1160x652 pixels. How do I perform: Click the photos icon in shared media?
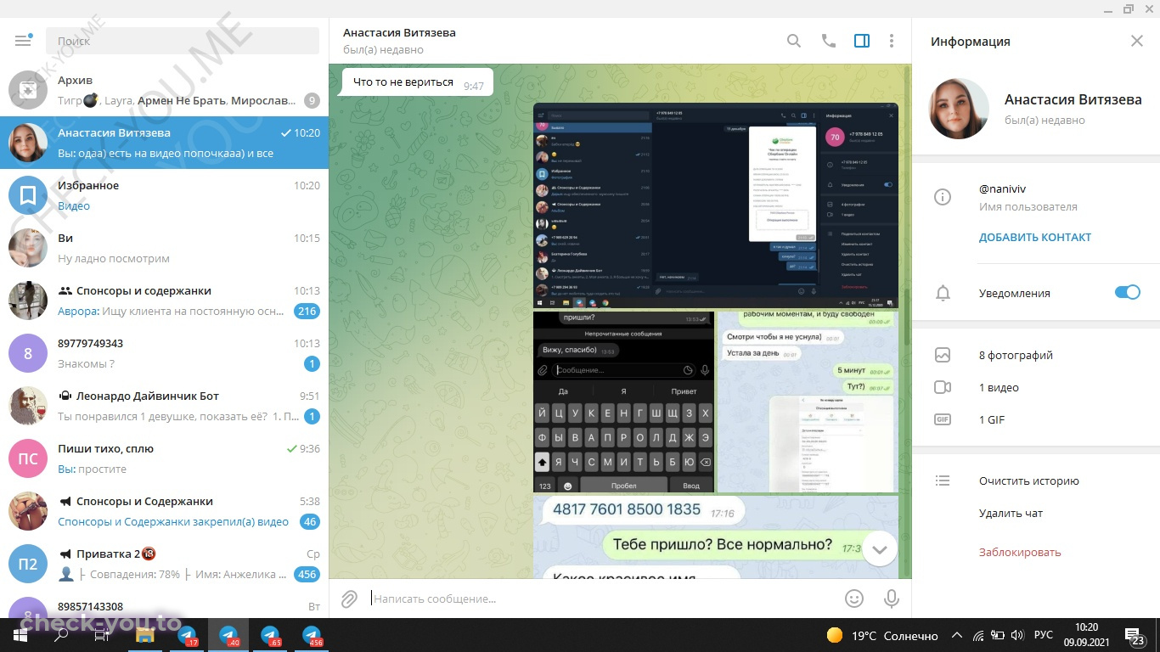coord(943,356)
